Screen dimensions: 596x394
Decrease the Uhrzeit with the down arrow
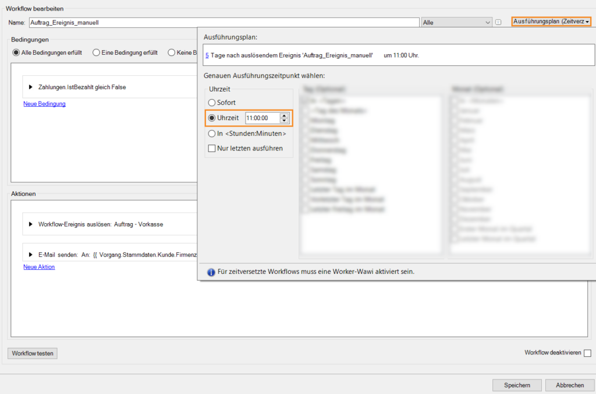tap(284, 121)
